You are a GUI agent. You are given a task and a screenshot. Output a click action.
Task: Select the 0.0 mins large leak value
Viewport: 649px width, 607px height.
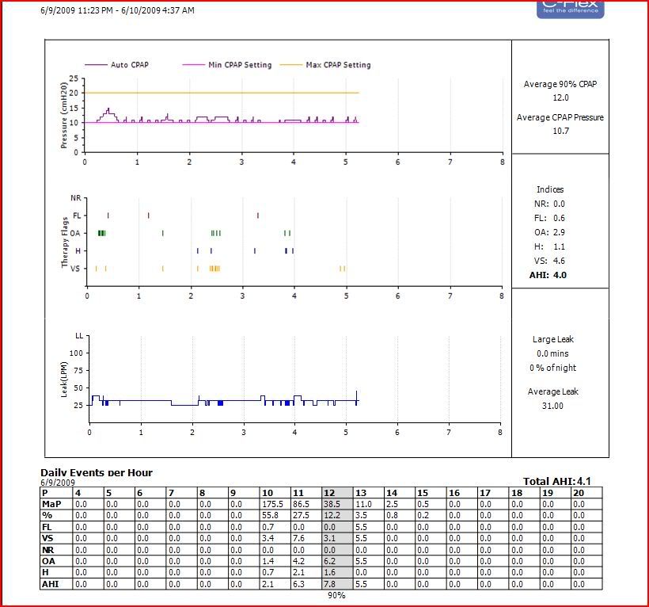click(x=552, y=353)
